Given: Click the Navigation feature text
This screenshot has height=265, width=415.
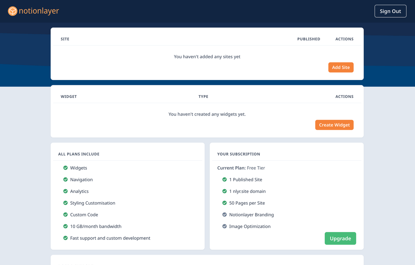Looking at the screenshot, I should 81,180.
